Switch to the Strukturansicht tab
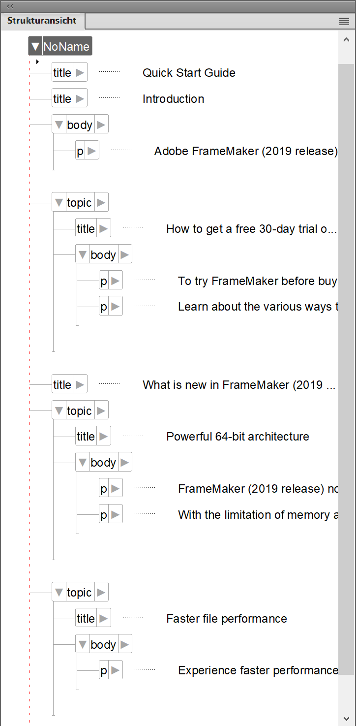 42,21
